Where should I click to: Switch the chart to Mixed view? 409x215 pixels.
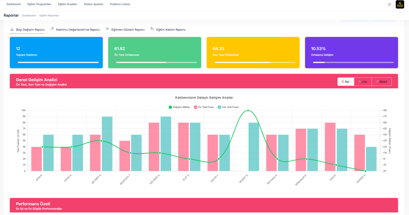click(x=382, y=82)
